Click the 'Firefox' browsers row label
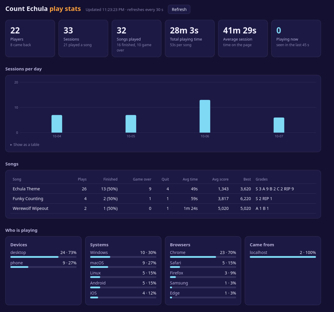 point(176,273)
